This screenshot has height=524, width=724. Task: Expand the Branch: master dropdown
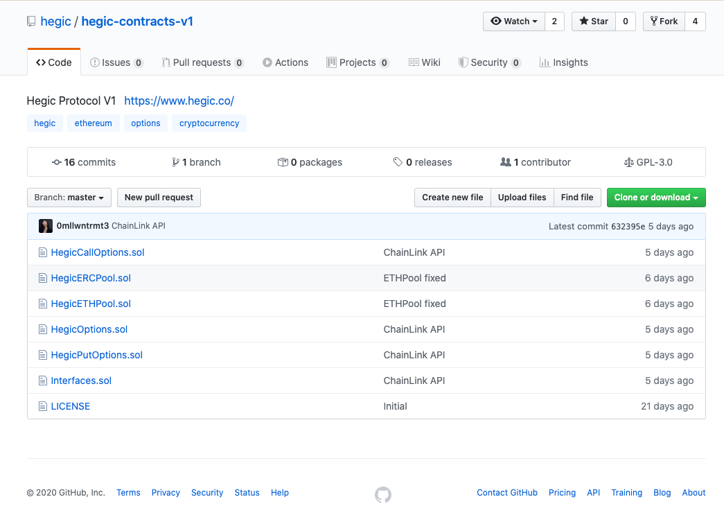click(x=69, y=198)
